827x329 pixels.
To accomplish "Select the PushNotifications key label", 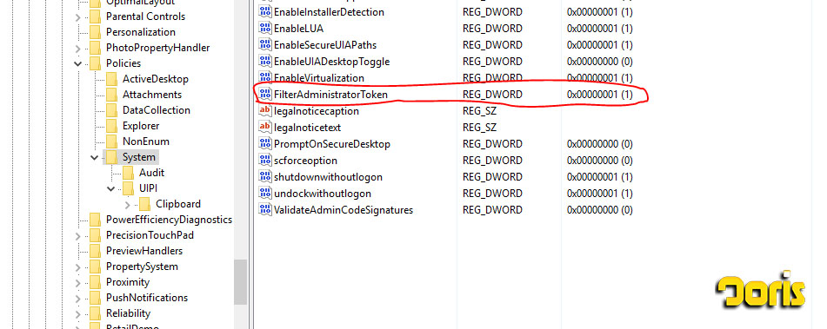I will click(x=147, y=298).
